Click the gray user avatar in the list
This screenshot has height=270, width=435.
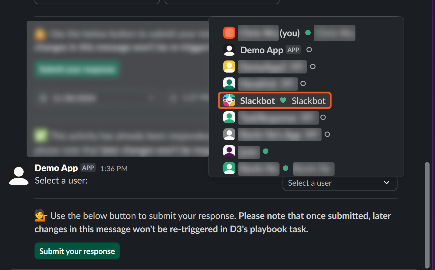pyautogui.click(x=229, y=134)
